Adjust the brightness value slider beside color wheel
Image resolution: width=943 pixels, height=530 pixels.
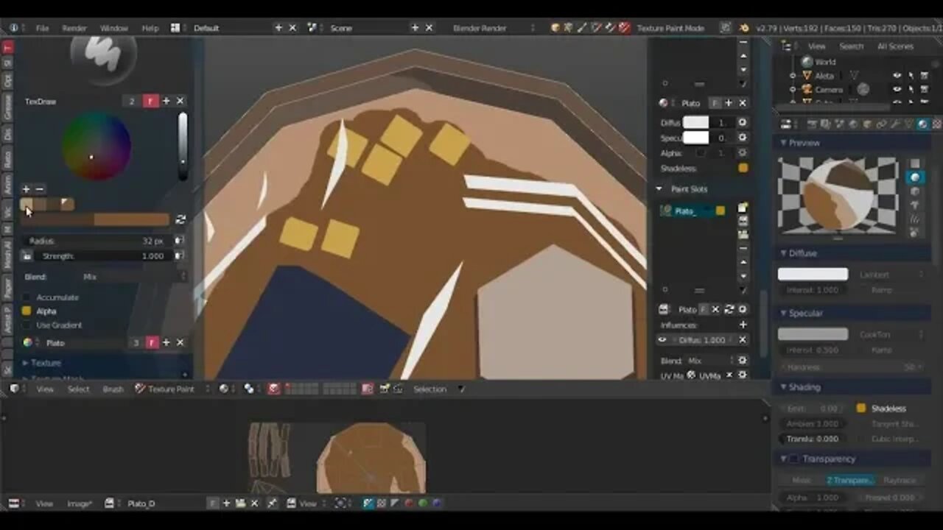182,146
